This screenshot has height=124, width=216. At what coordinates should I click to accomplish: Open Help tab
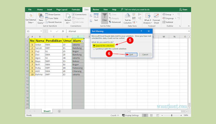tap(114, 10)
